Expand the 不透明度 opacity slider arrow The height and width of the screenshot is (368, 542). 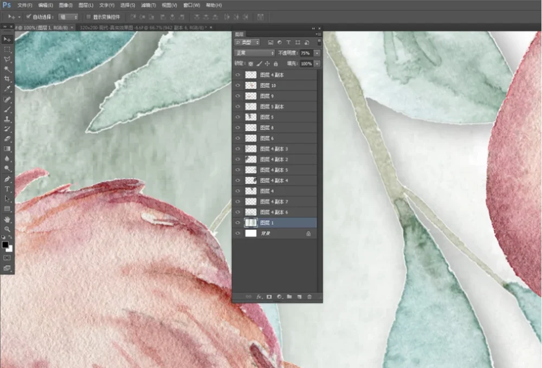(x=317, y=53)
